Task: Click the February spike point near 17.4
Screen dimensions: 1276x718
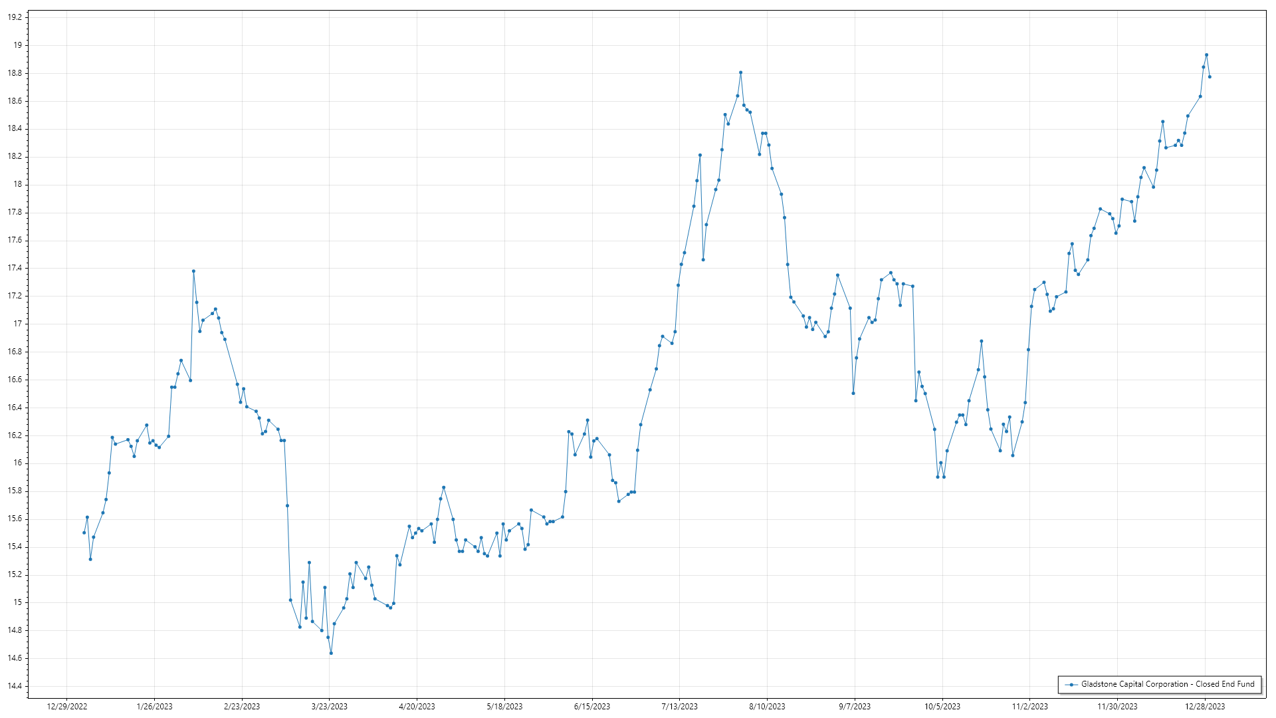Action: [193, 271]
